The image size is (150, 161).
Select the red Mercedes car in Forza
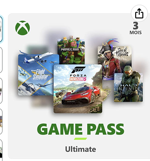(x=81, y=95)
